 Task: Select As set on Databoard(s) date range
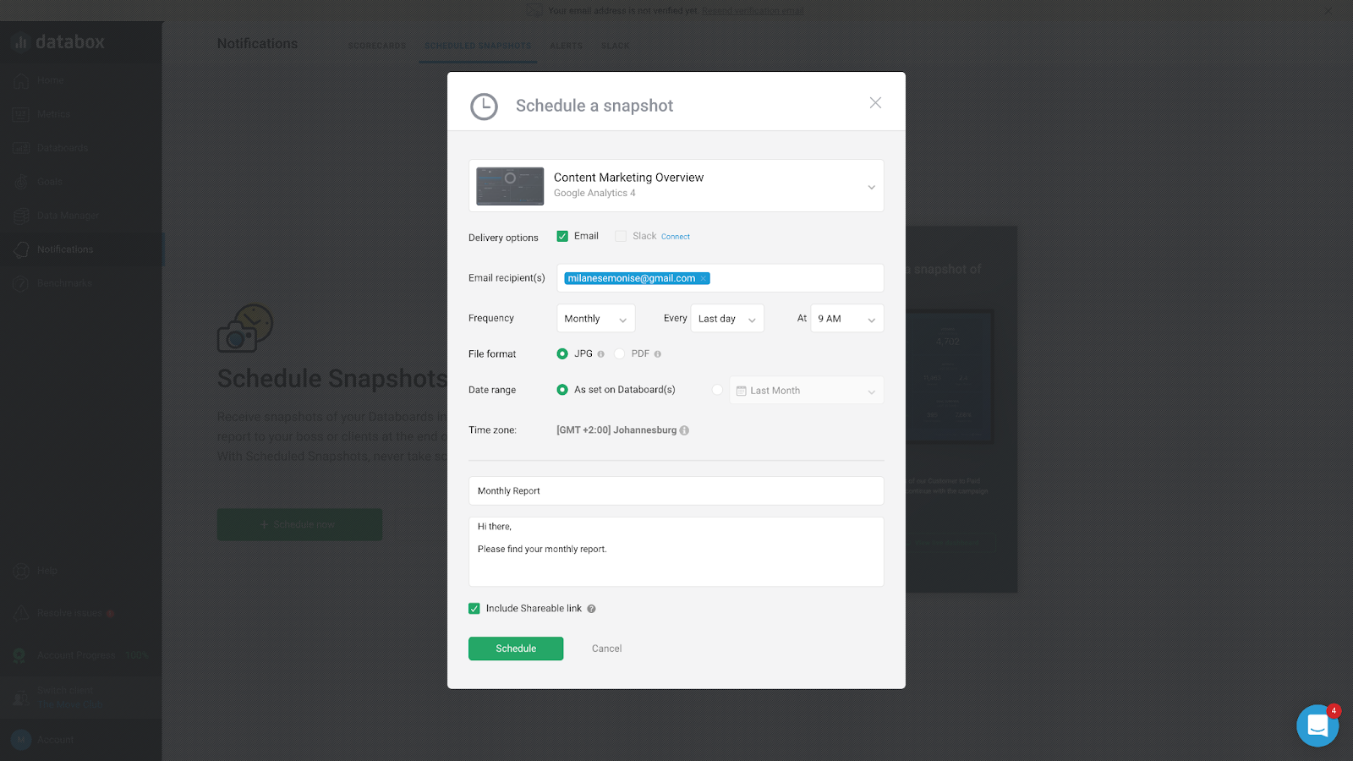(x=562, y=390)
